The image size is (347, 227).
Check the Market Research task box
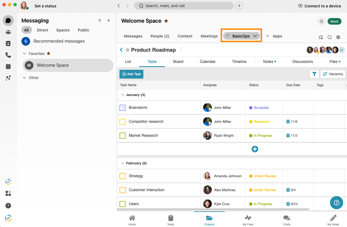pos(123,136)
